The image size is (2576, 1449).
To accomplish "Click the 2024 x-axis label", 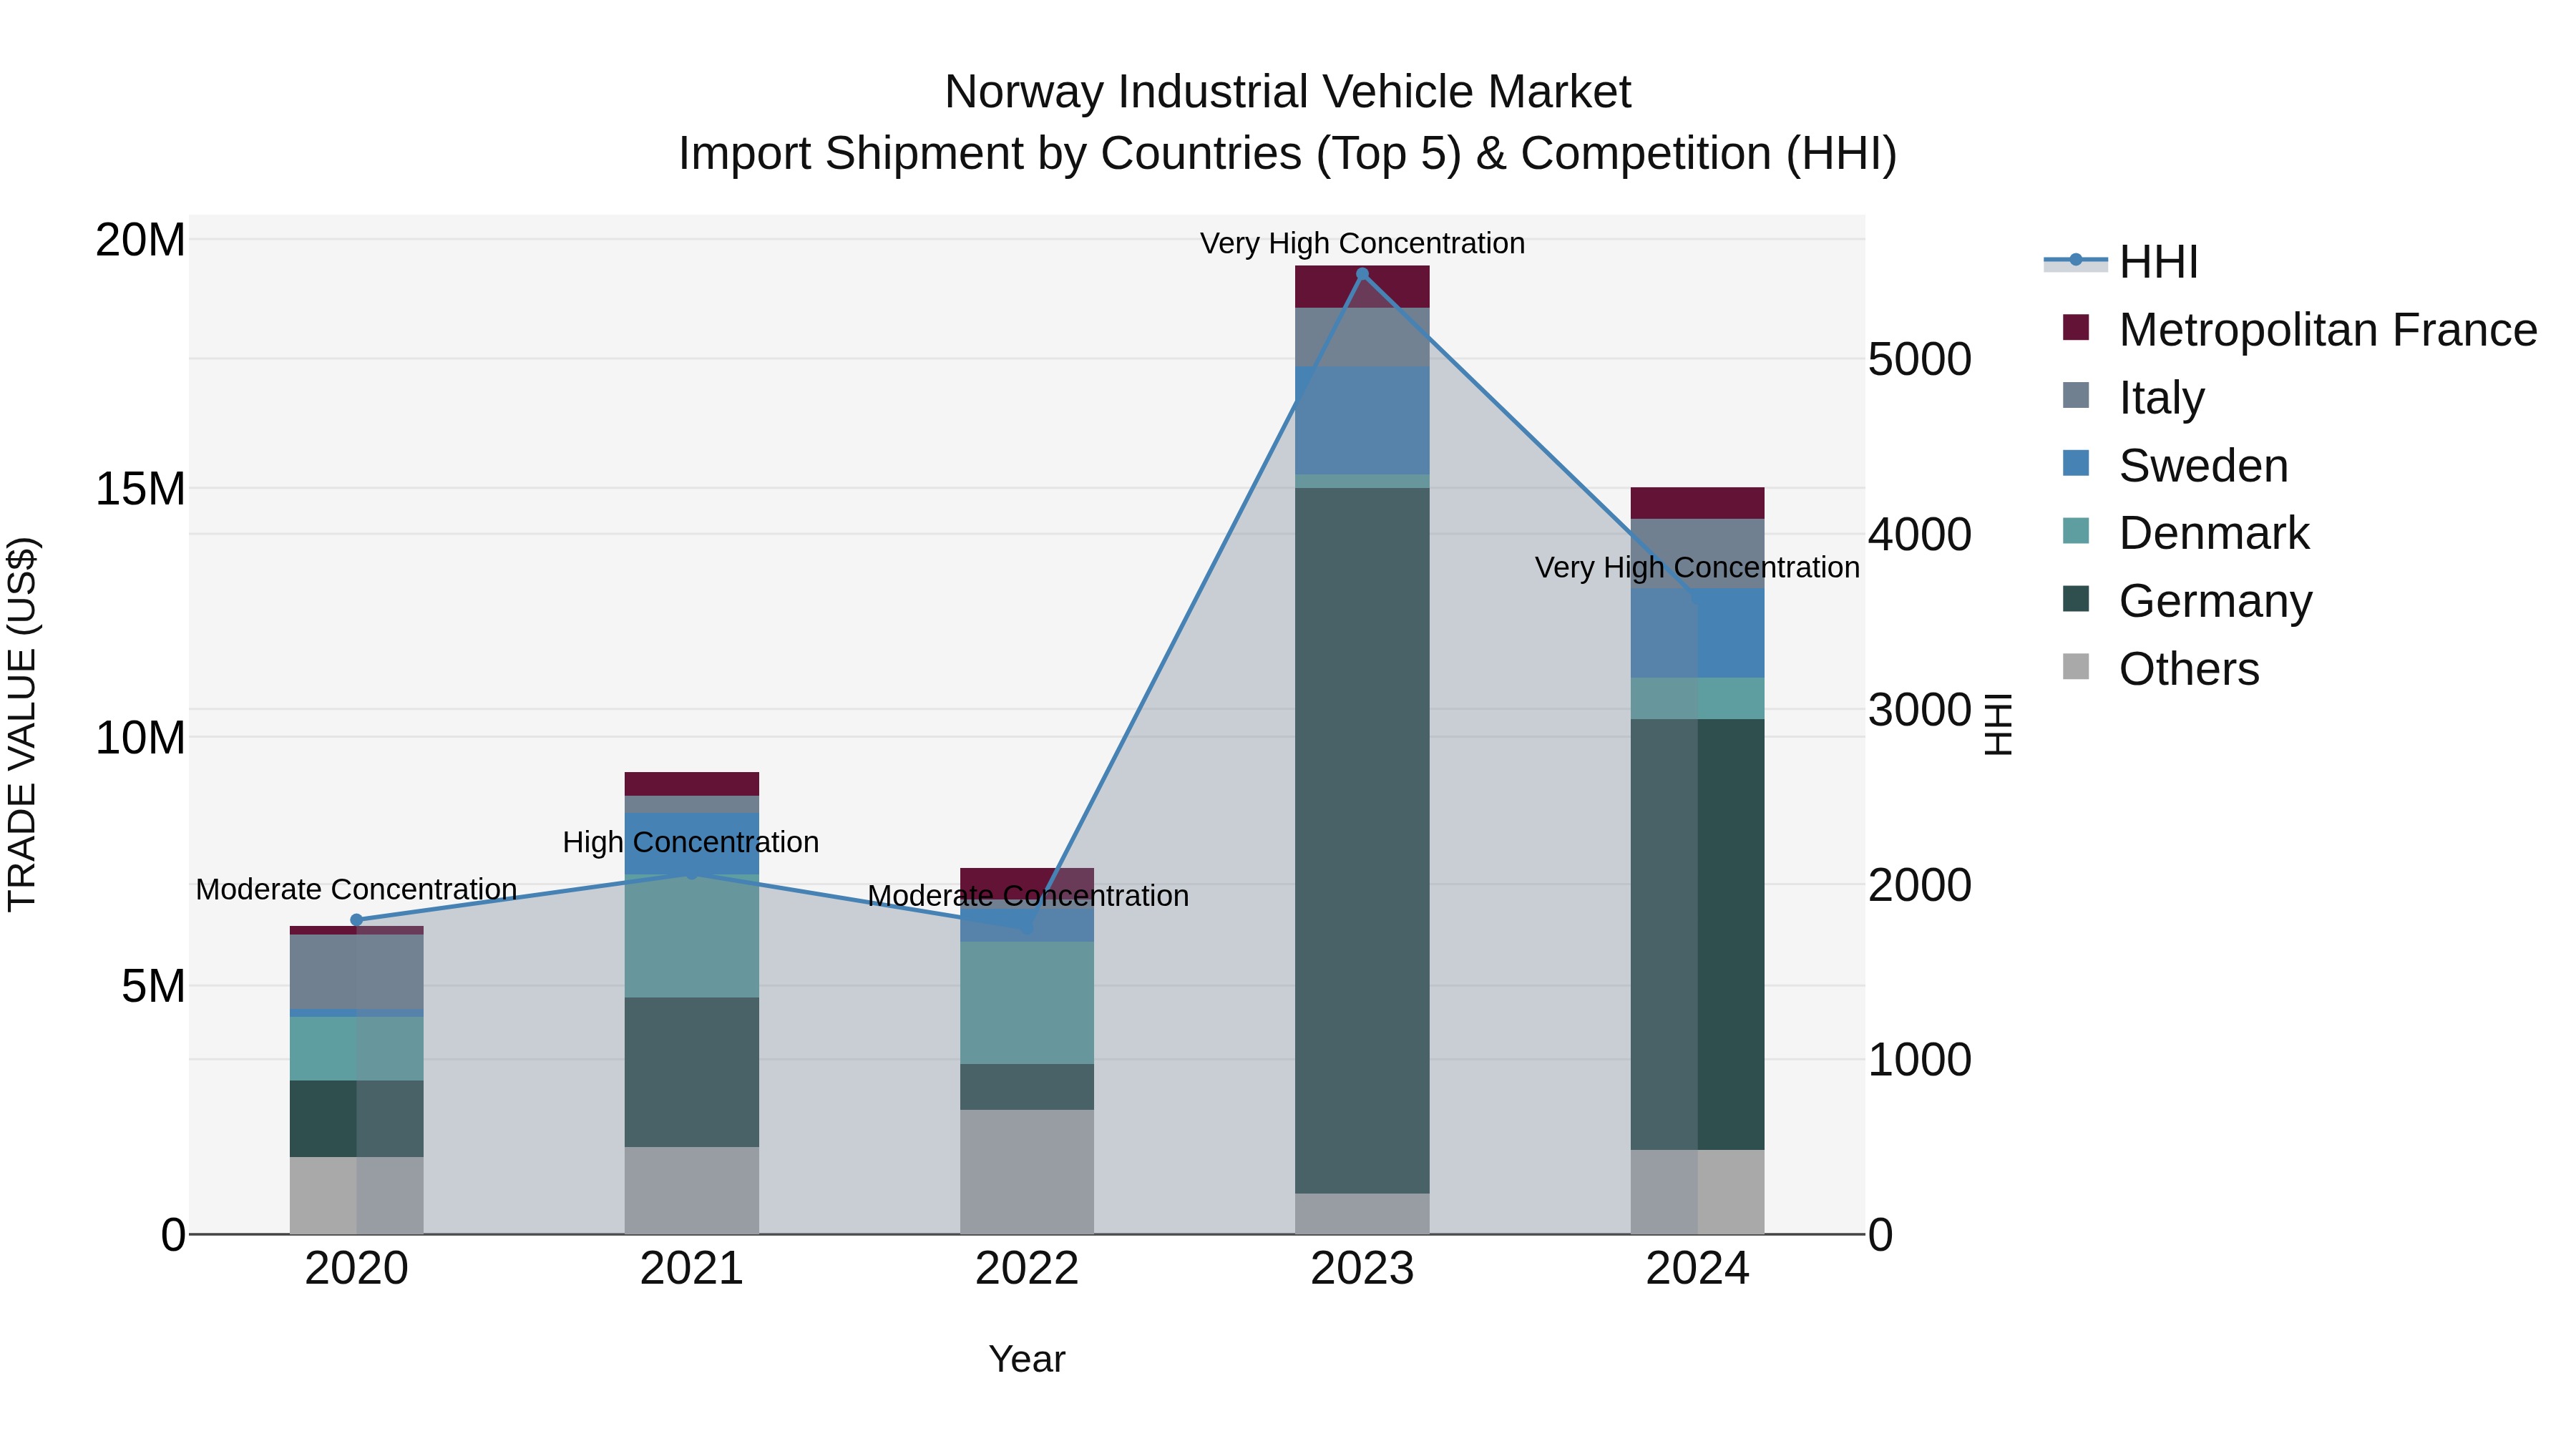I will coord(1697,1269).
